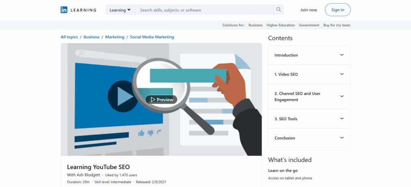The width and height of the screenshot is (411, 187).
Task: Navigate to Marketing breadcrumb
Action: 115,37
